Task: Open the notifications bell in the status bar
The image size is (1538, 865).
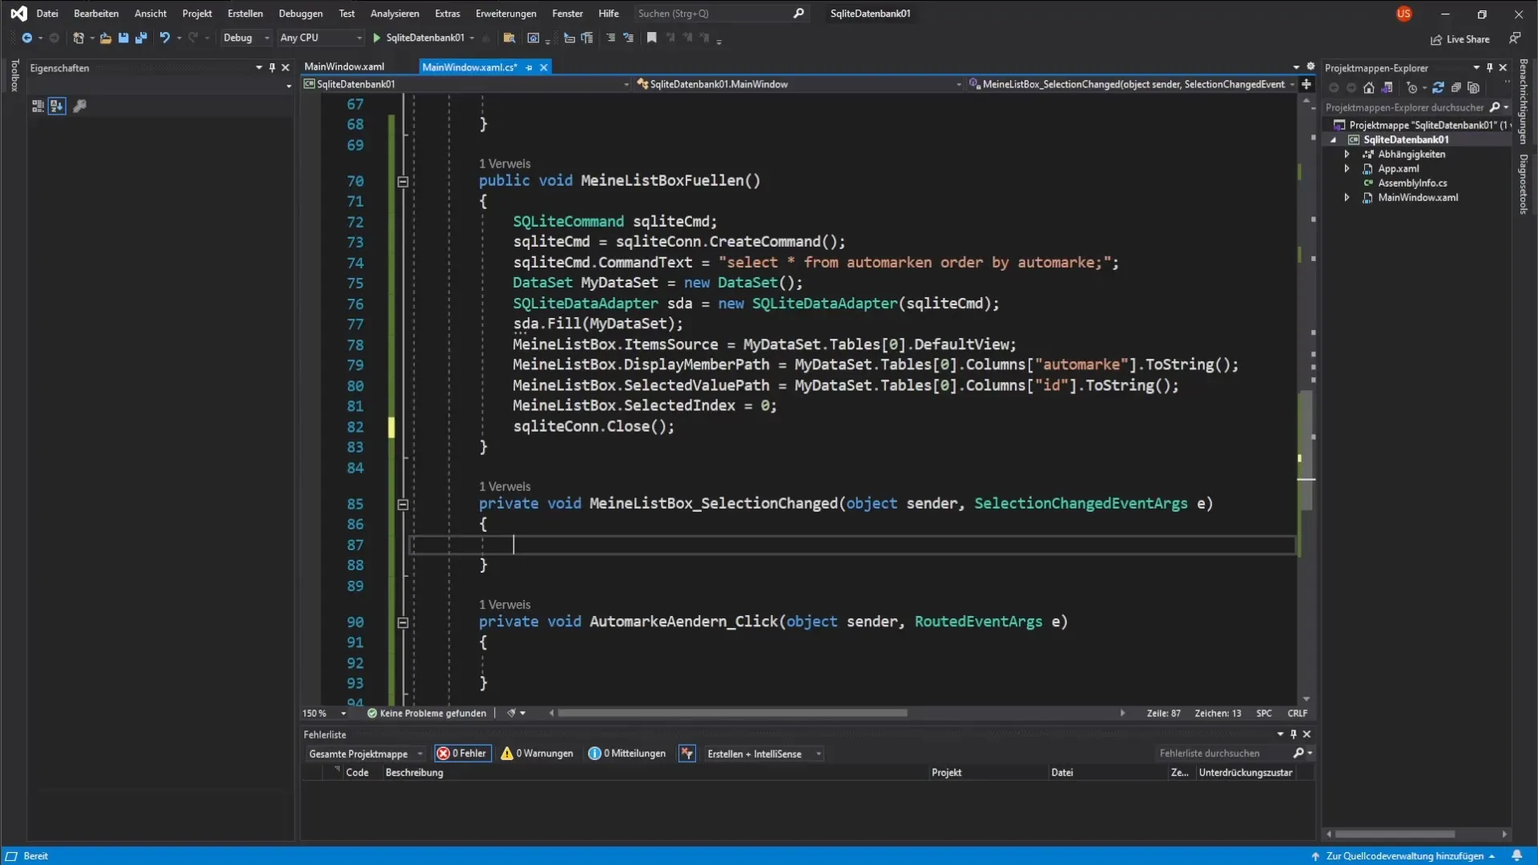Action: tap(1517, 856)
